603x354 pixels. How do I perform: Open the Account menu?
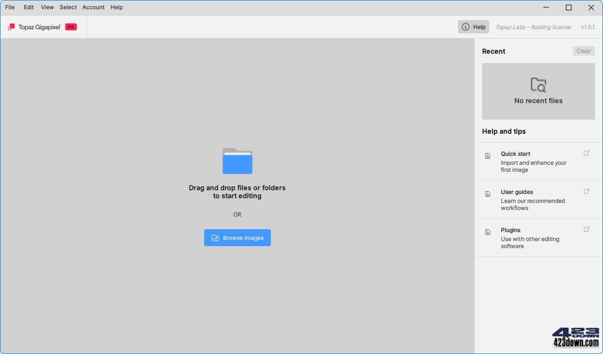[x=93, y=7]
